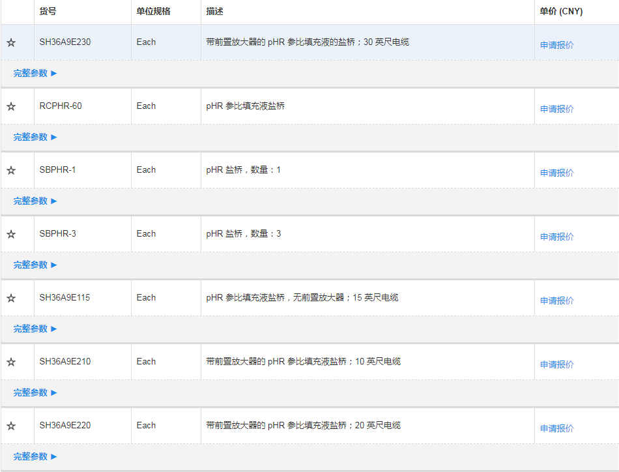Star the SH36A9E115 item

tap(11, 299)
